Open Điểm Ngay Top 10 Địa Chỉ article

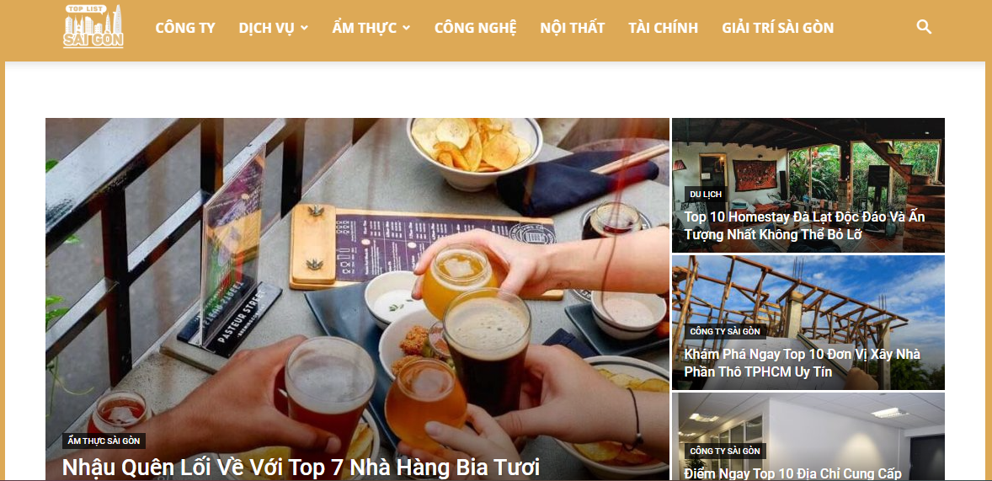pos(792,473)
